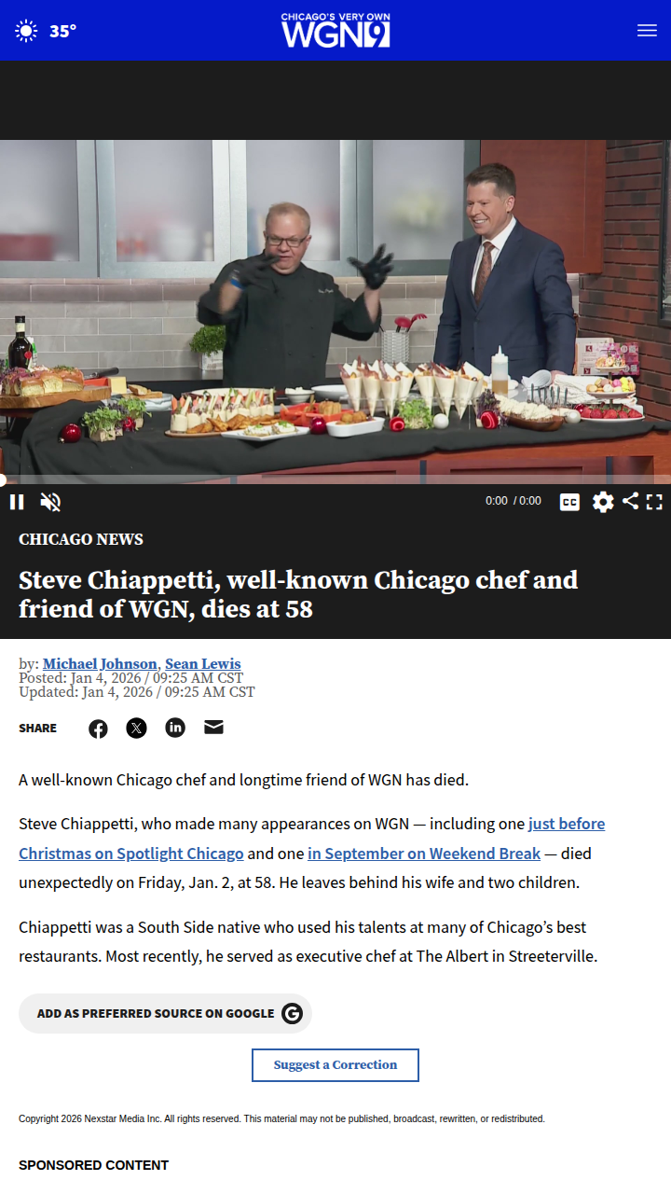Share article on Facebook
The image size is (671, 1194).
pos(98,729)
